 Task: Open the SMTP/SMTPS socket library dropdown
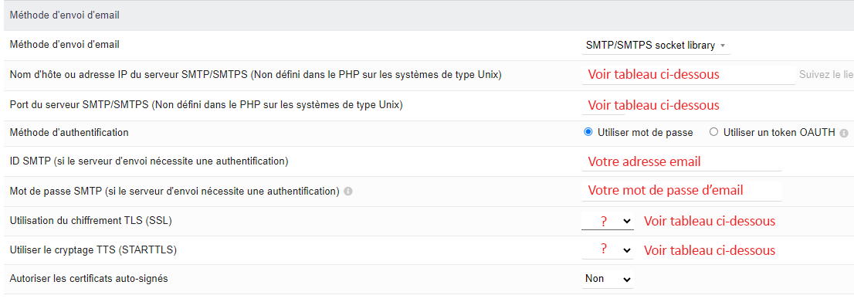click(656, 46)
